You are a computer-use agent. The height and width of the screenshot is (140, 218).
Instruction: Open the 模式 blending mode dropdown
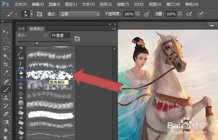pyautogui.click(x=79, y=14)
